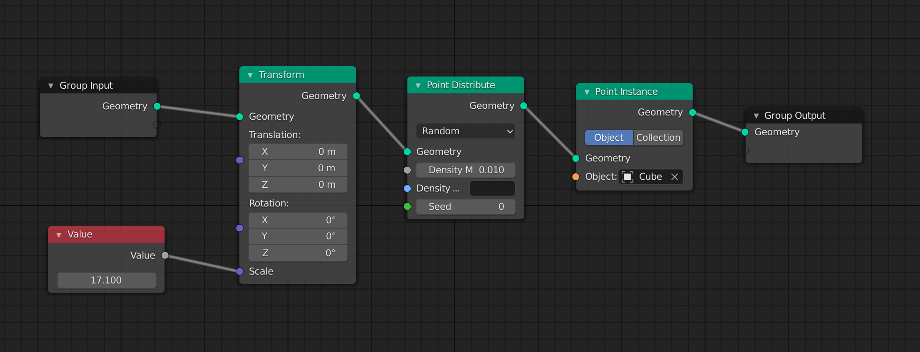The height and width of the screenshot is (352, 920).
Task: Collapse the Point Instance node triangle
Action: click(587, 92)
